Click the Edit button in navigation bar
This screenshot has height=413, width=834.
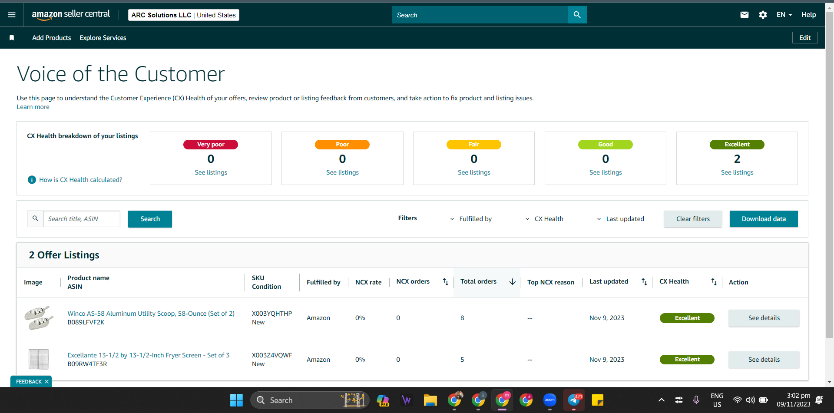point(805,38)
